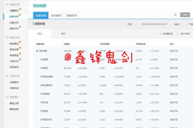193x128 pixels.
Task: Sort by the 下单转化率 column header
Action: [x=140, y=44]
